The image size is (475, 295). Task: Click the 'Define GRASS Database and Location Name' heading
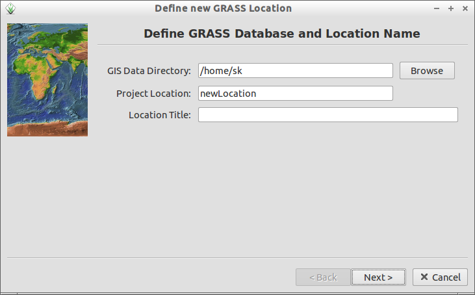(x=282, y=33)
